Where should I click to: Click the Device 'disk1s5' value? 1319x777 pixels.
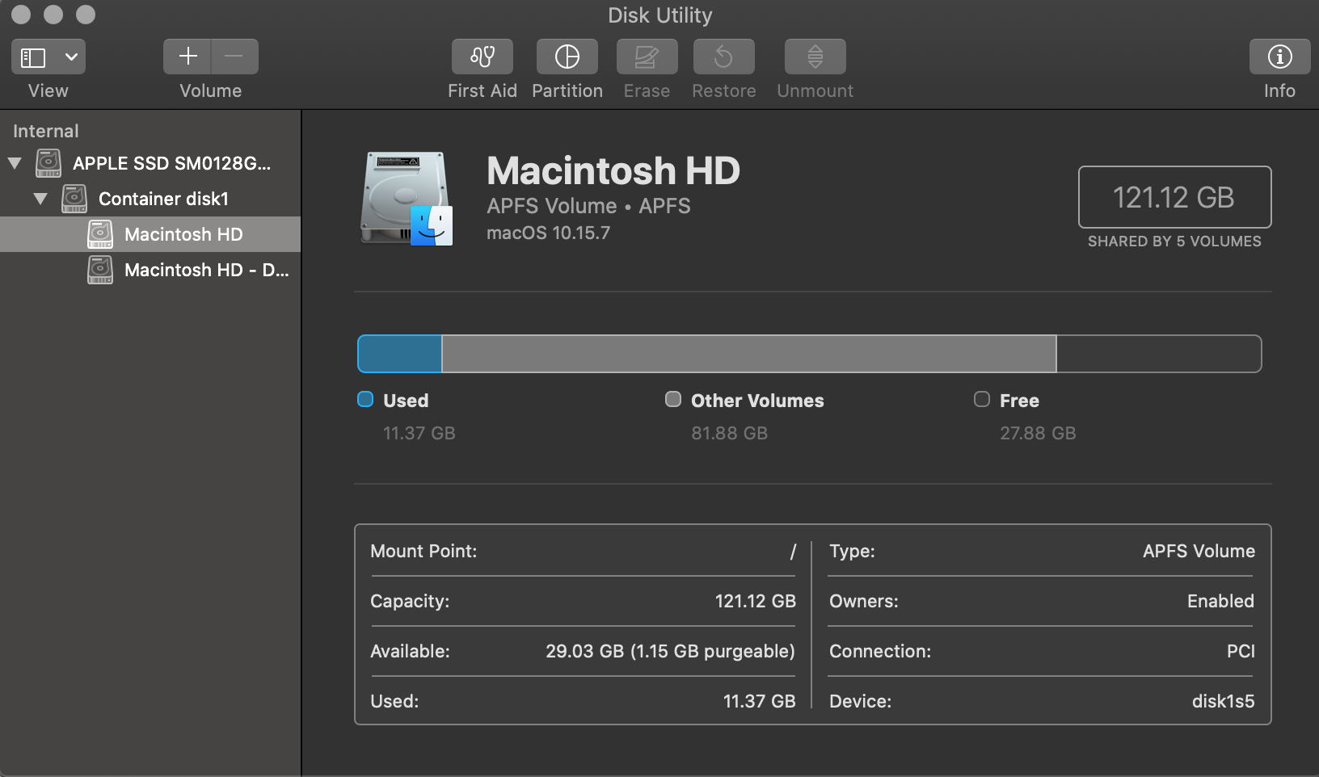click(1223, 701)
